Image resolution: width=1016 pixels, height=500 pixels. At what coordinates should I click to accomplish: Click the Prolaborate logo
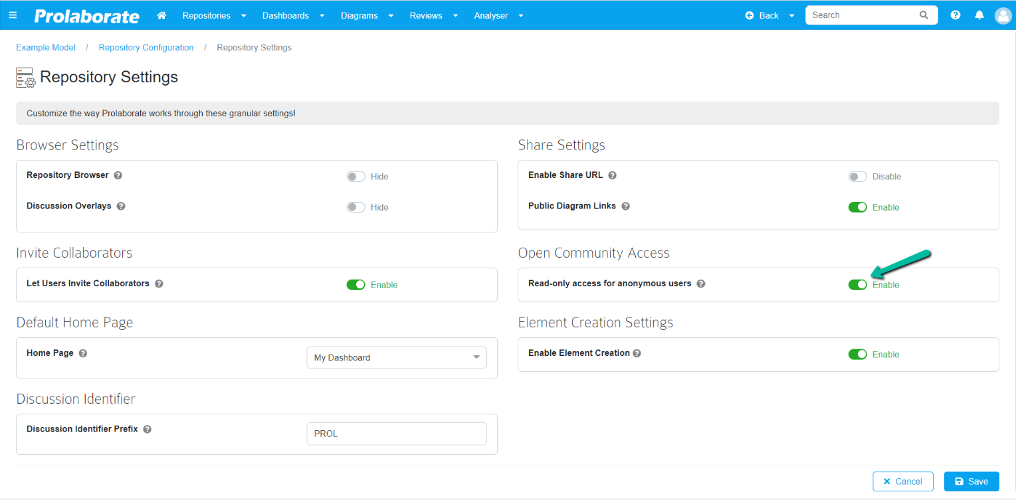pyautogui.click(x=87, y=16)
